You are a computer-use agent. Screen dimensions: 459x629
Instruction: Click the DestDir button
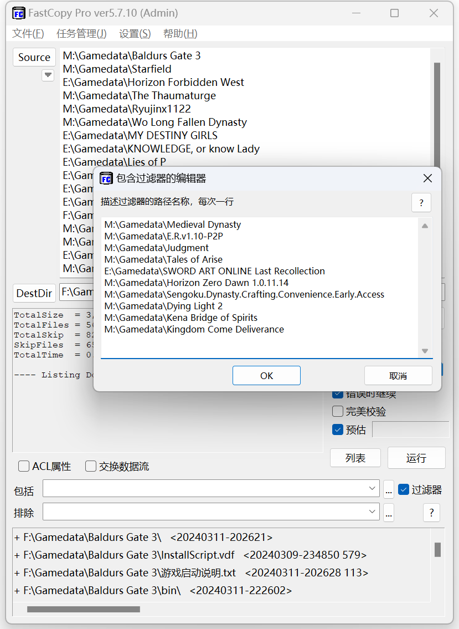coord(34,293)
